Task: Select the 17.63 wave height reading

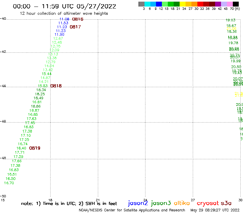Action: point(32,119)
